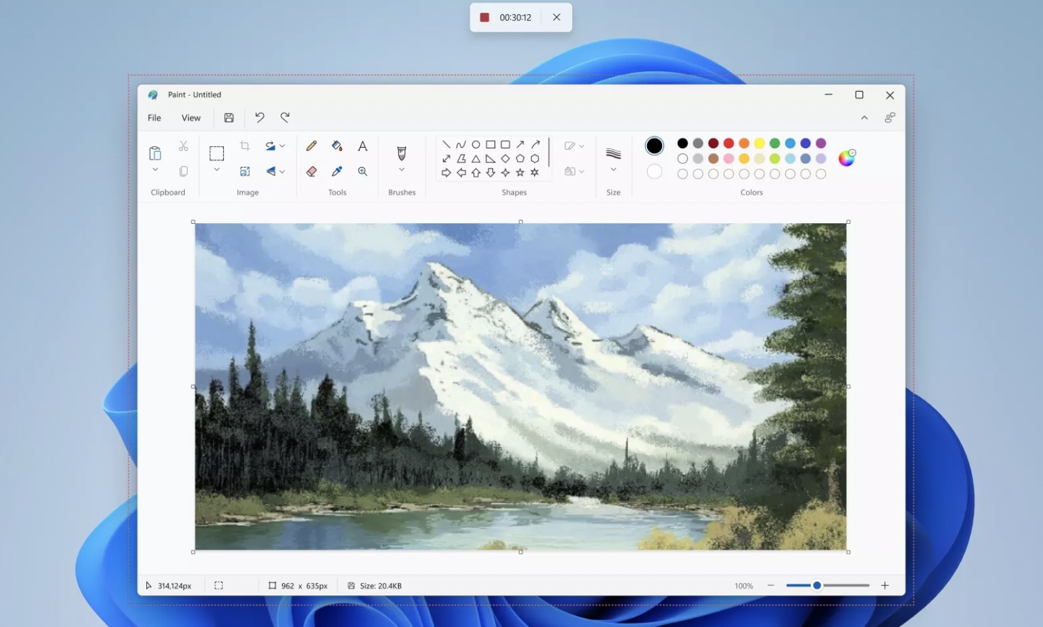Screen dimensions: 1043x627
Task: Stop the screen recording with red square
Action: point(484,18)
